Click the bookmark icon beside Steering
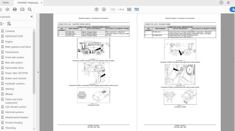The width and height of the screenshot is (235, 131). pos(2,89)
